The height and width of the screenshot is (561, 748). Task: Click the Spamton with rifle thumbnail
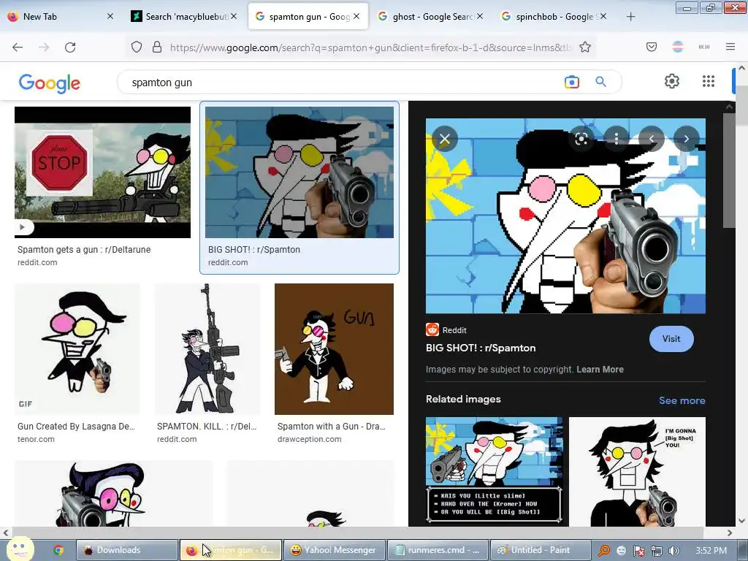click(207, 349)
